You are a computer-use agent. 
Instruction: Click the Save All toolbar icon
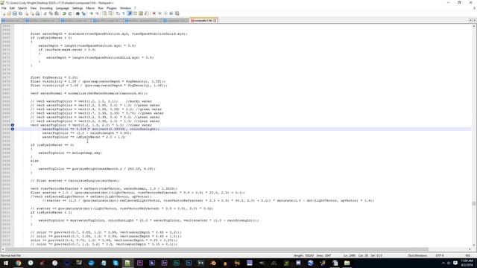pyautogui.click(x=20, y=13)
